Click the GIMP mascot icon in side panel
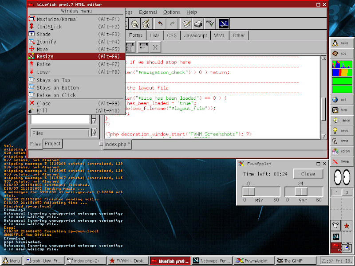This screenshot has width=355, height=266. coord(335,226)
